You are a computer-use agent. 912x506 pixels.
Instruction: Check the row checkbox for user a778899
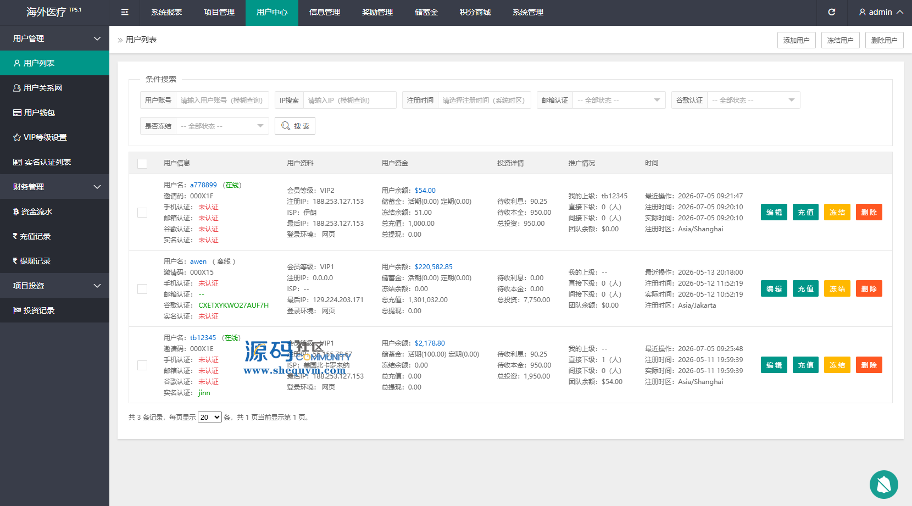tap(142, 213)
